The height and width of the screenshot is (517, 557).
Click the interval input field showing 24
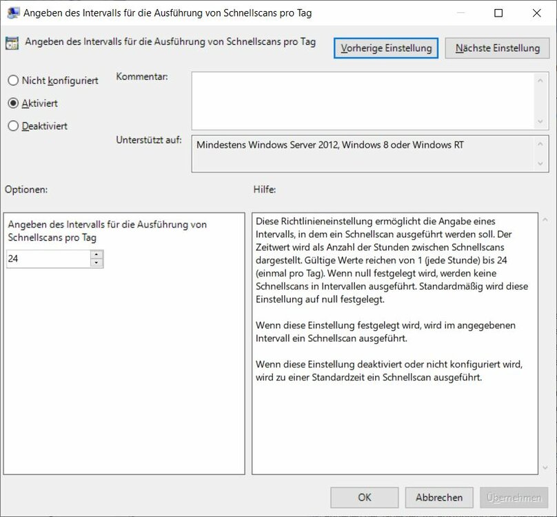point(48,259)
